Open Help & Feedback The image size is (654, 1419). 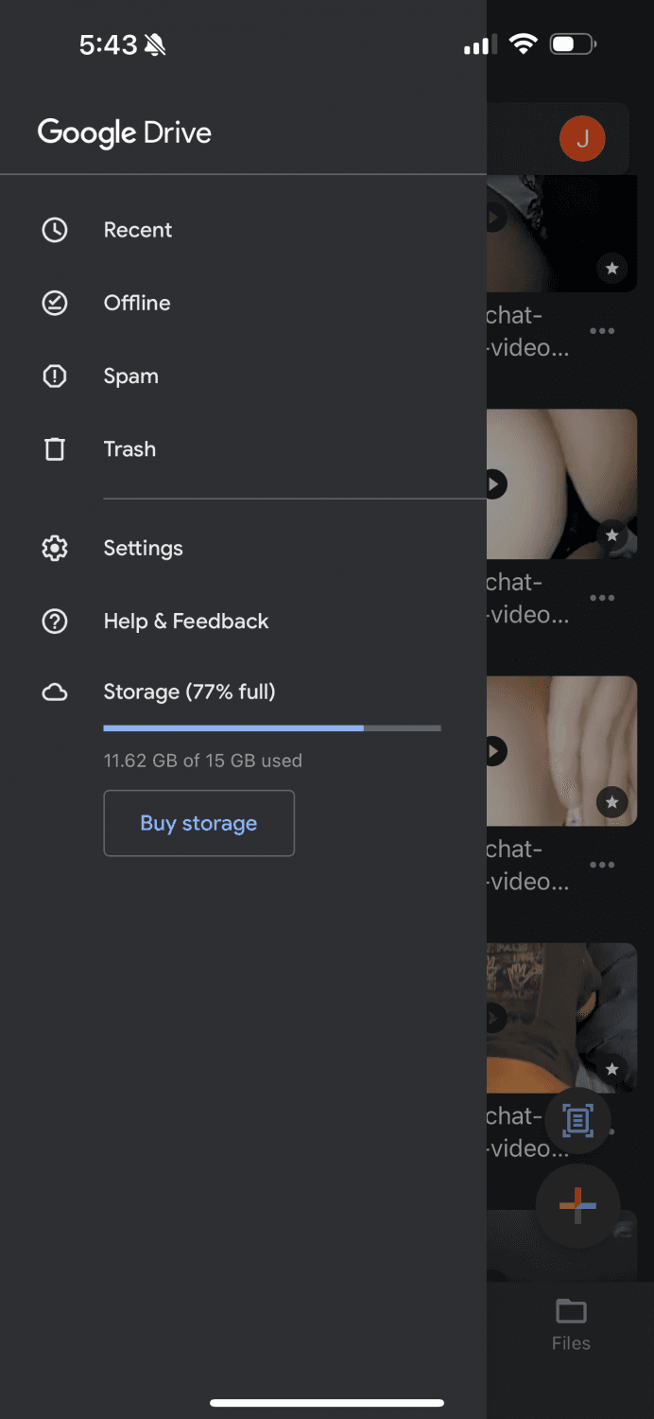[243, 622]
